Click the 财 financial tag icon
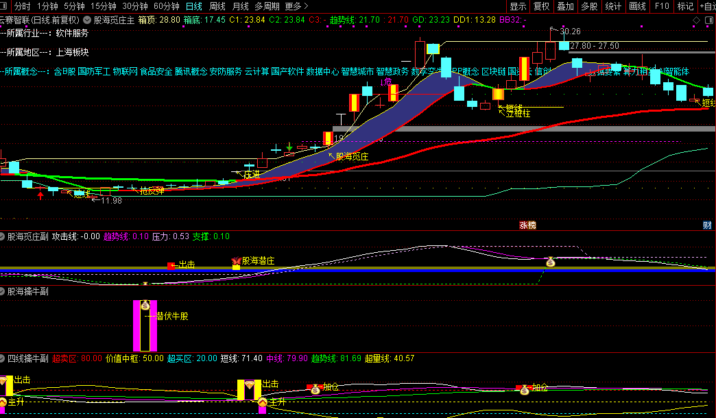Screen dimensions: 716x418 pyautogui.click(x=707, y=225)
